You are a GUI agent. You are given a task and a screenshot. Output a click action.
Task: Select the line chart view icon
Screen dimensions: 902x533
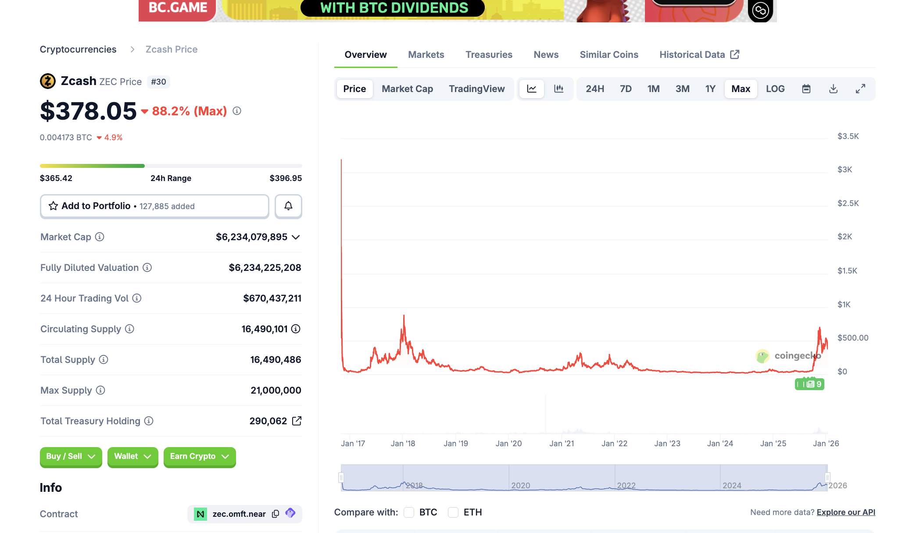coord(531,89)
